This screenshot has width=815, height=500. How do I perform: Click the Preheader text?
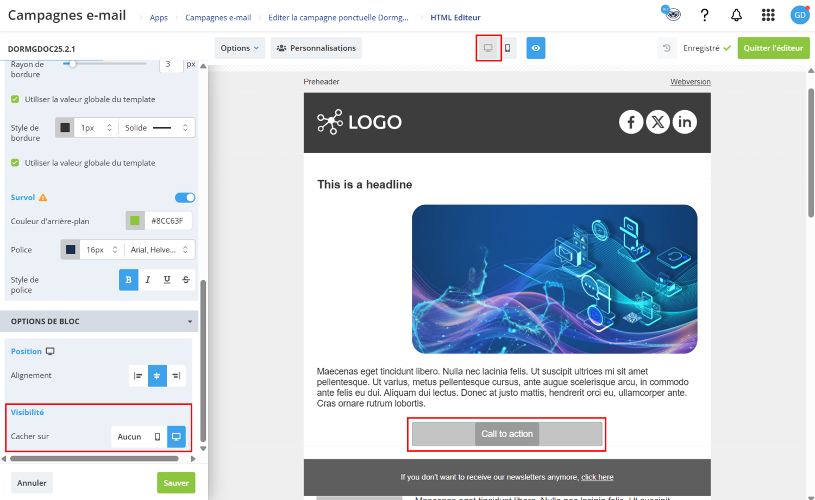click(322, 81)
